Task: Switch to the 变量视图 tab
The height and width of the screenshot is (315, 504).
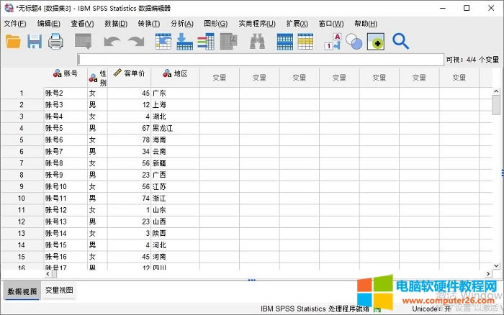Action: [x=59, y=290]
